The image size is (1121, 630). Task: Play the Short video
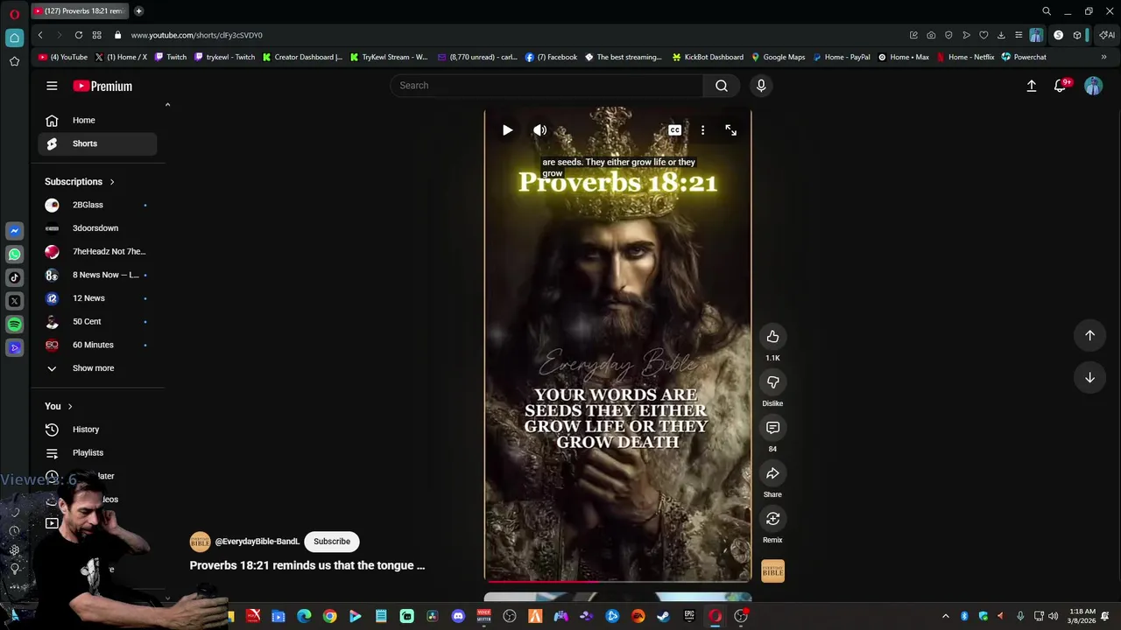tap(507, 130)
